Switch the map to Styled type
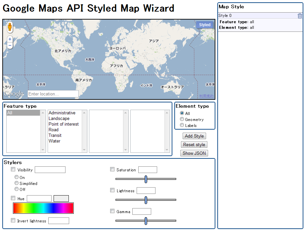The image size is (306, 232). point(204,25)
